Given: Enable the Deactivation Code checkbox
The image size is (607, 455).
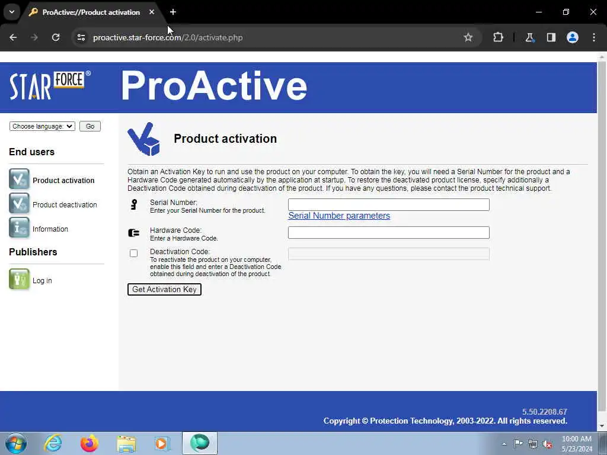Looking at the screenshot, I should coord(133,253).
